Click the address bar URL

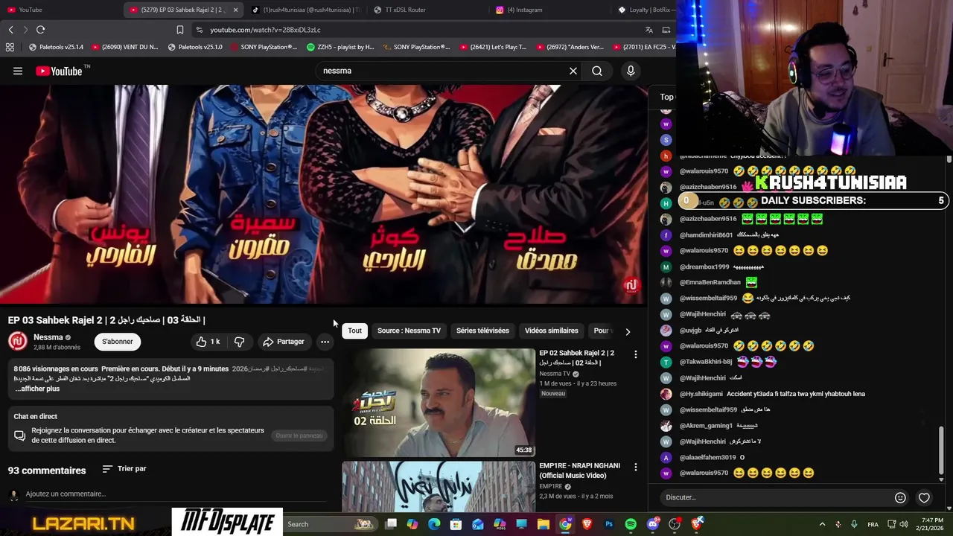point(265,30)
